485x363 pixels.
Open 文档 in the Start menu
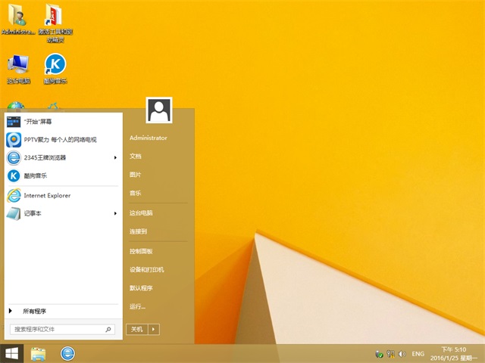tap(136, 156)
